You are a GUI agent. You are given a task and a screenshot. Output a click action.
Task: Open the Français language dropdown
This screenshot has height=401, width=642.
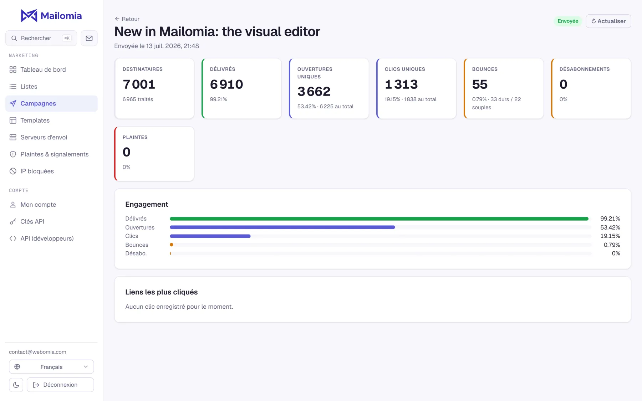coord(51,367)
